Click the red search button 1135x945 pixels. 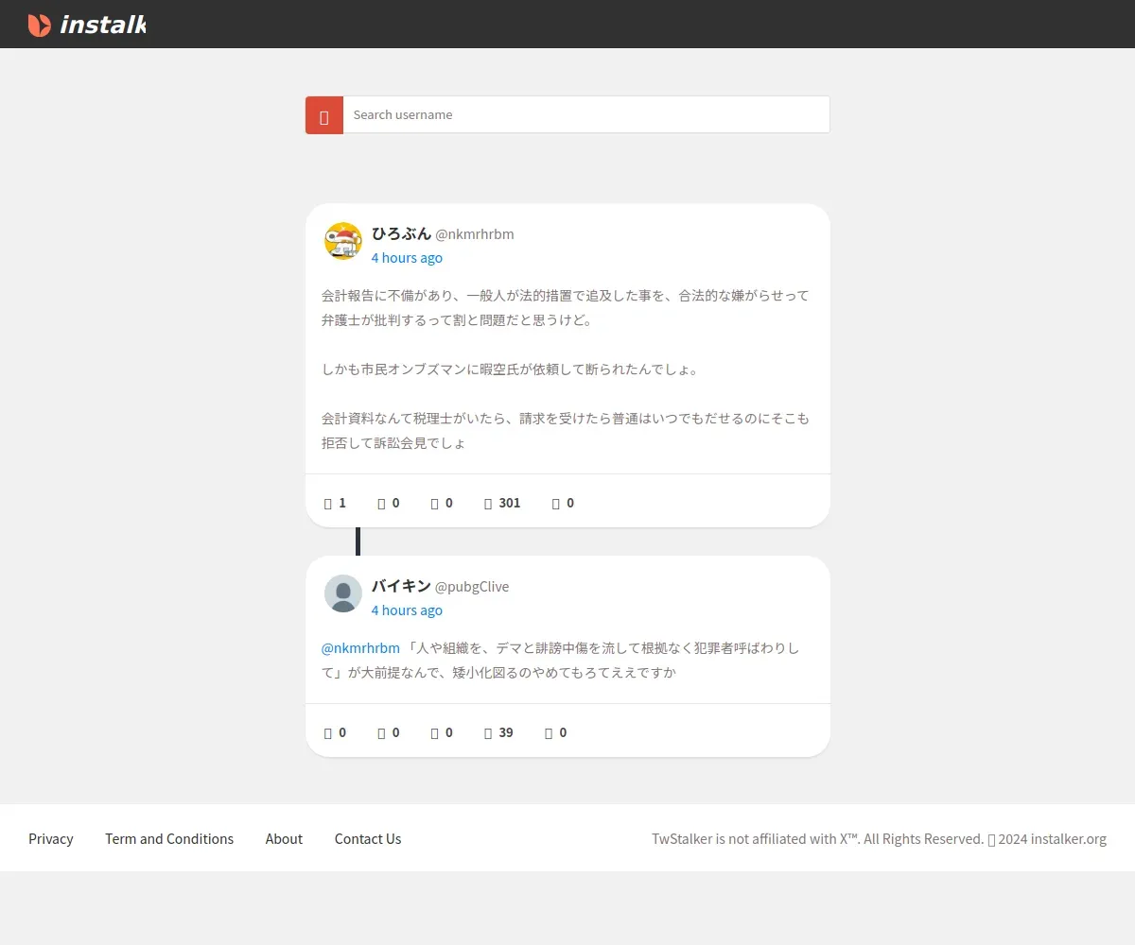point(324,115)
